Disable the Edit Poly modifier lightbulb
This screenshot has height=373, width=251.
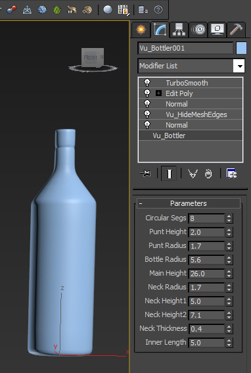pyautogui.click(x=147, y=93)
